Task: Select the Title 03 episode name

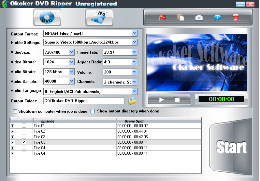Action: point(39,142)
